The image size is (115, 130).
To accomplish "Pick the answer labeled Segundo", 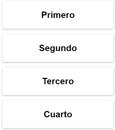I will coord(58,48).
